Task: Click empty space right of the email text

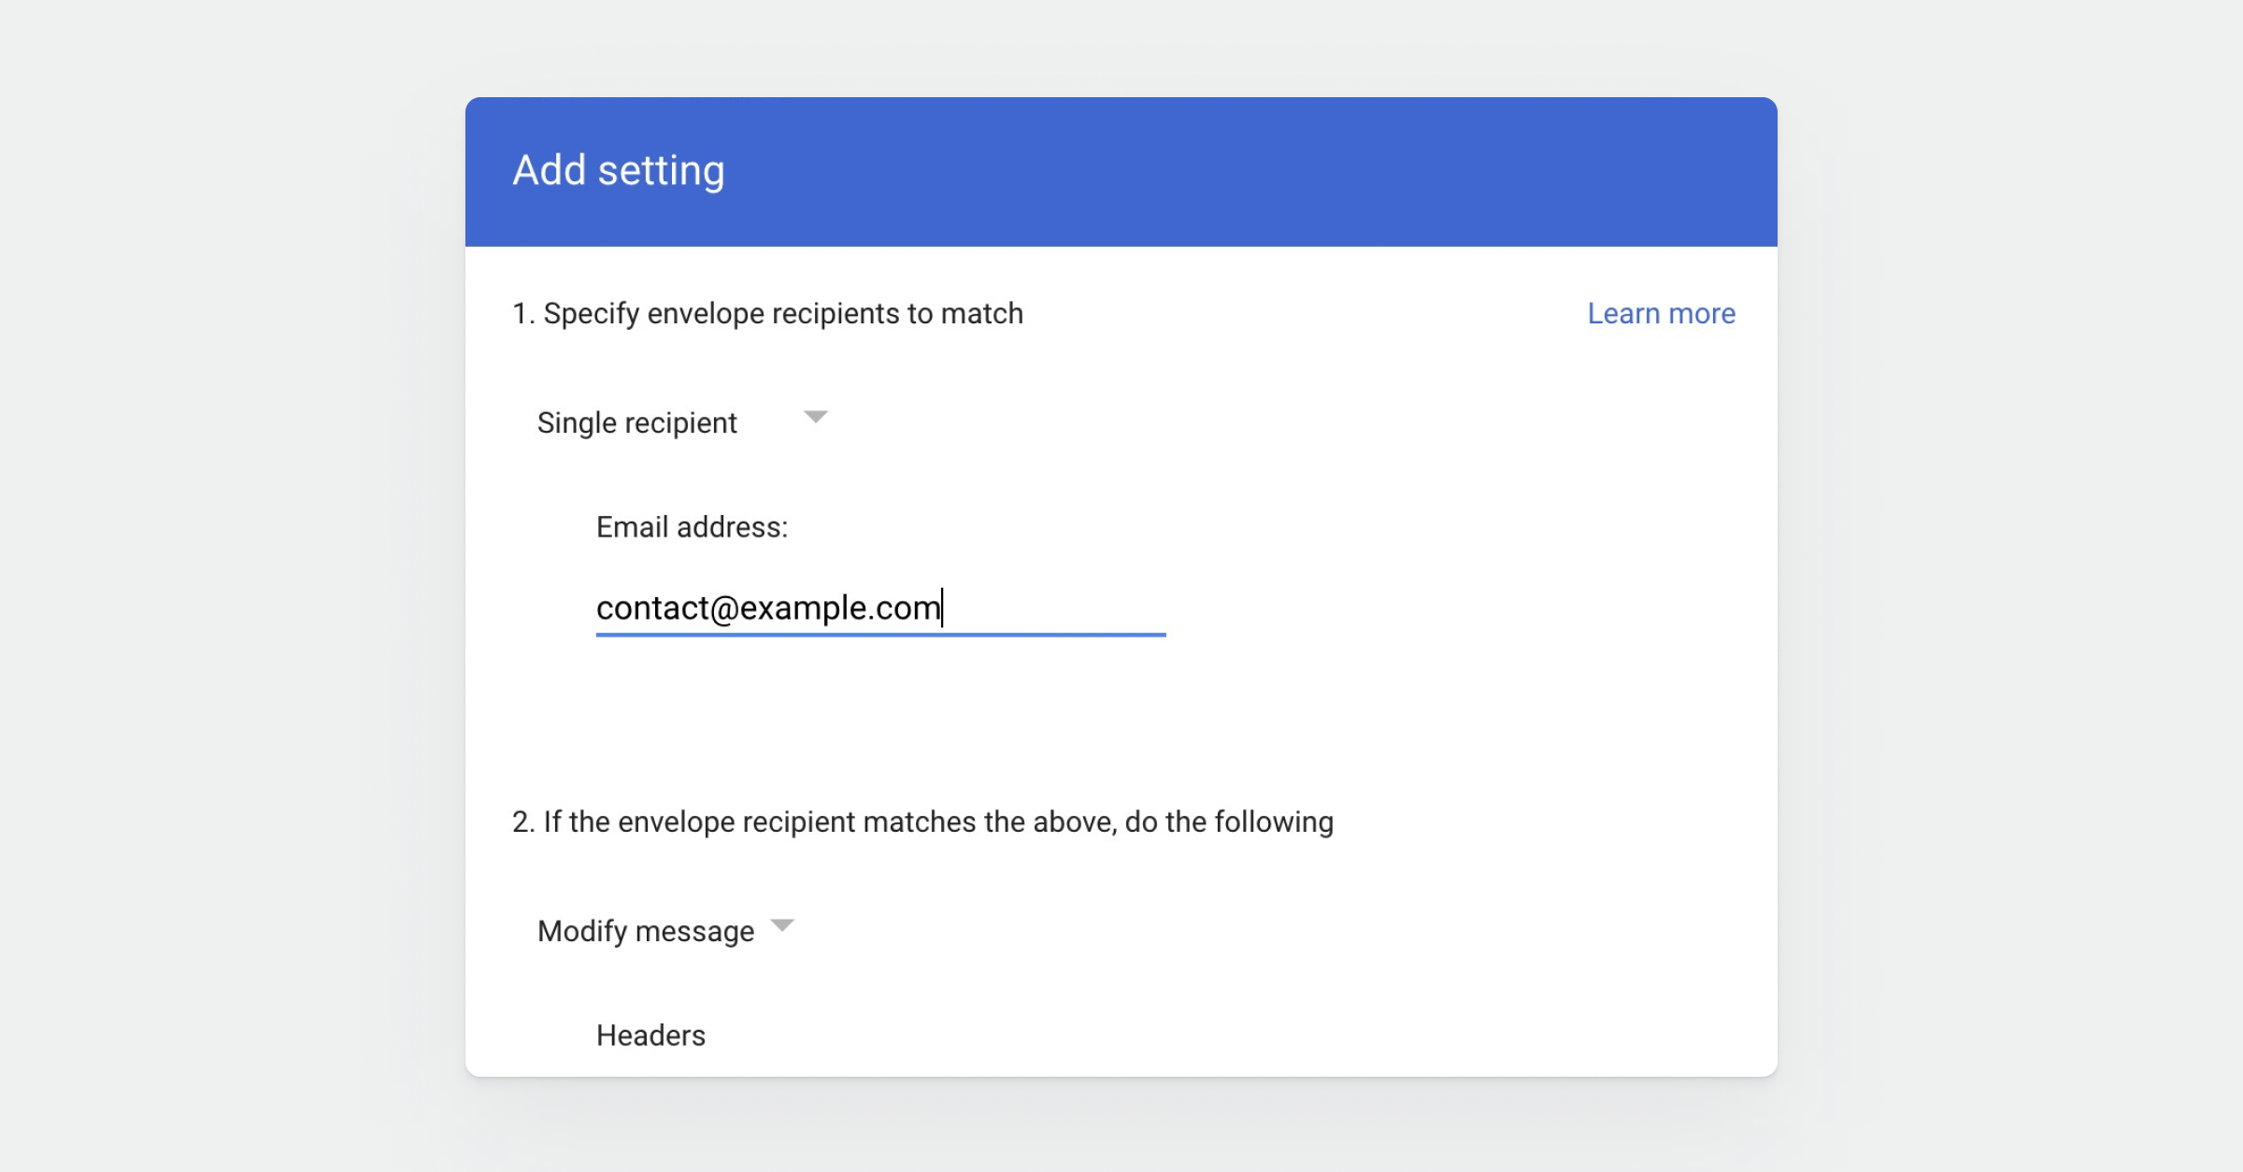Action: point(1056,608)
